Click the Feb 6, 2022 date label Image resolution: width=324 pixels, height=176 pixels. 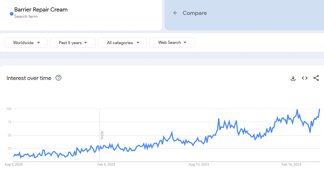click(106, 165)
